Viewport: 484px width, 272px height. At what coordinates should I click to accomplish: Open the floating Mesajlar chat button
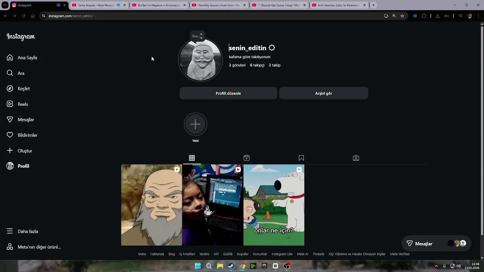point(436,244)
